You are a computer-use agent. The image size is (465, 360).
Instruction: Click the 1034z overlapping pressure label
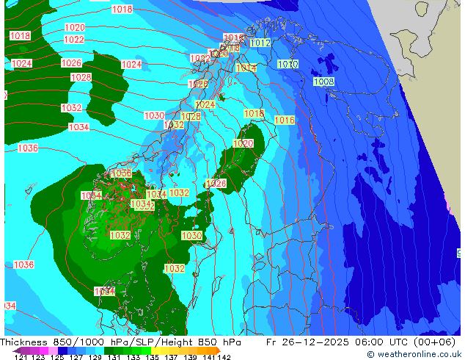tap(142, 205)
